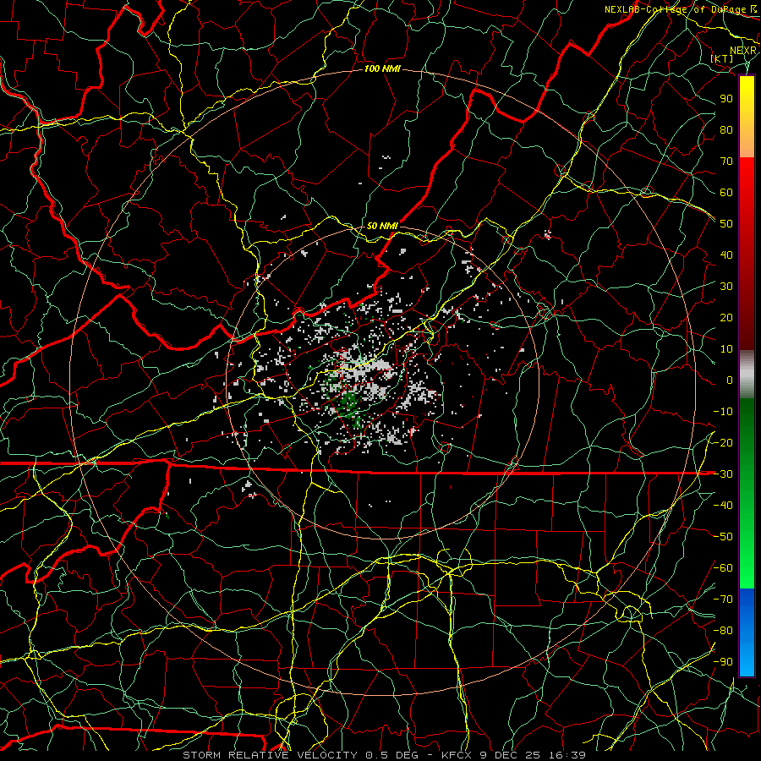Click the yellow-orange band of the velocity color scale
Image resolution: width=761 pixels, height=761 pixels.
tap(747, 117)
